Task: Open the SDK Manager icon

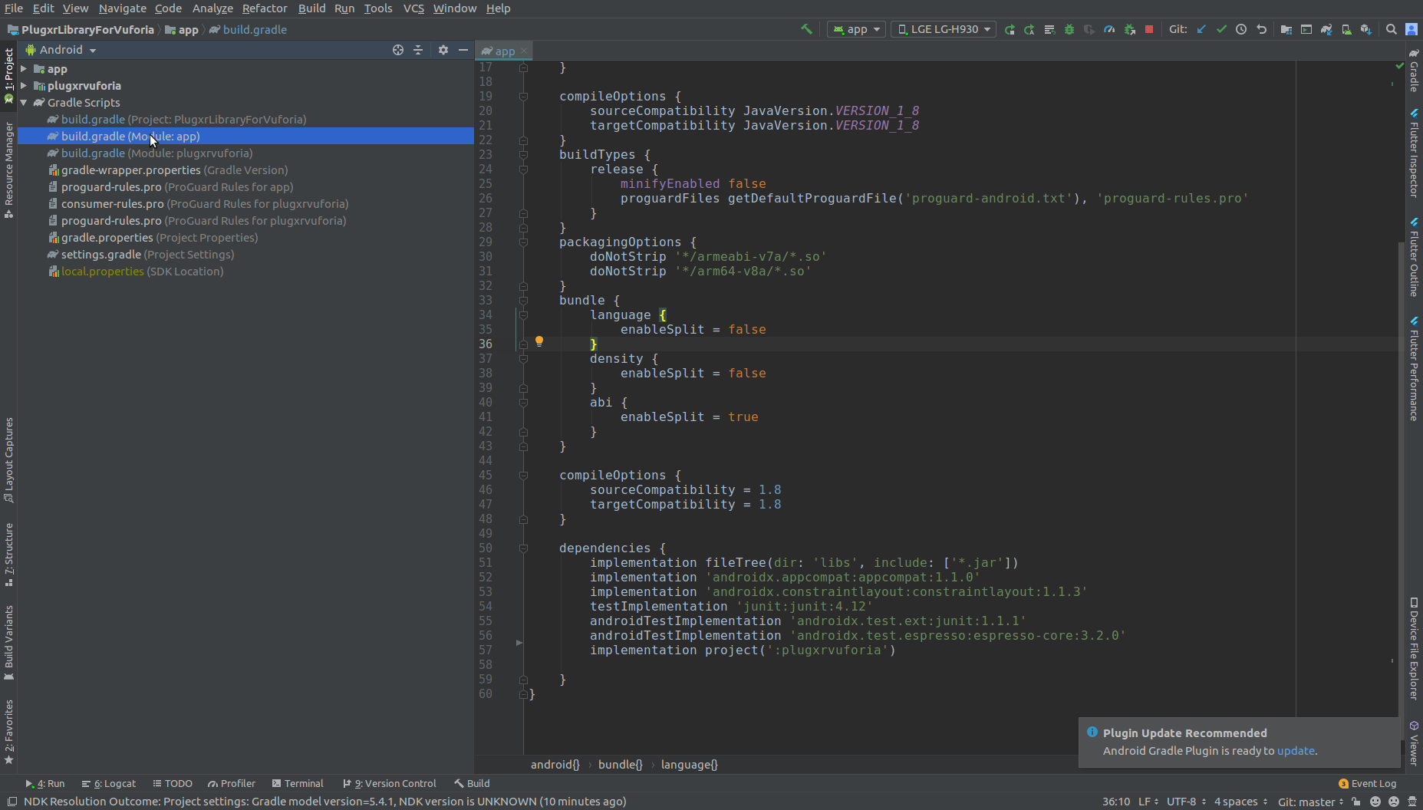Action: [x=1366, y=29]
